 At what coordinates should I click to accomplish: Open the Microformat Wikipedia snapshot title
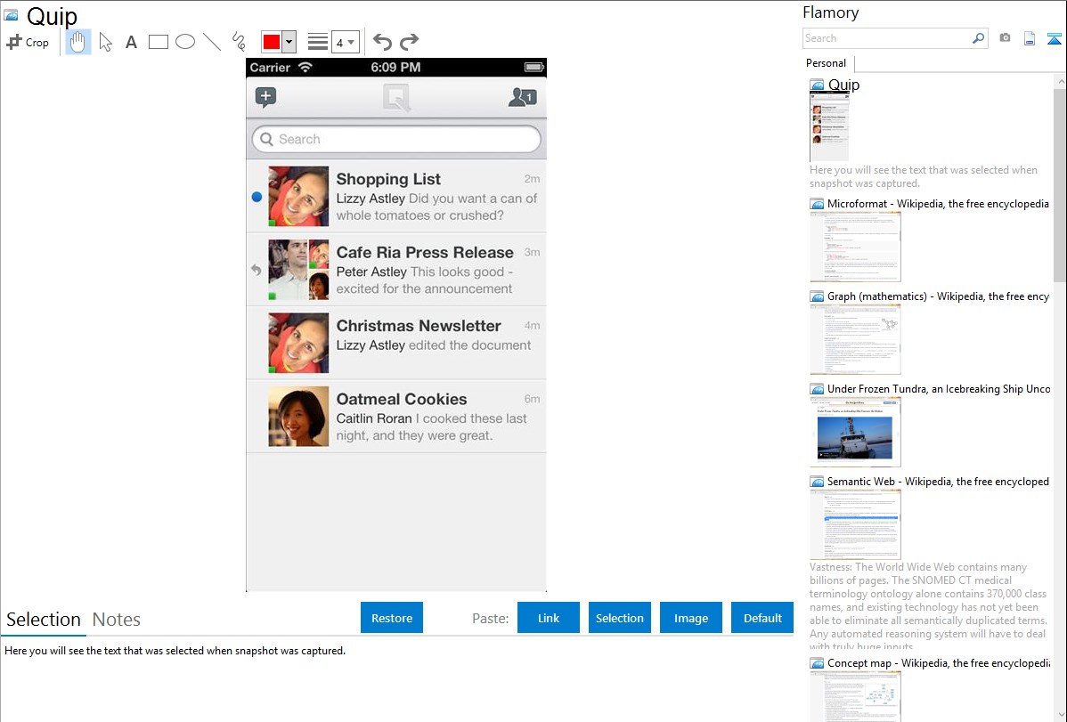[x=938, y=204]
